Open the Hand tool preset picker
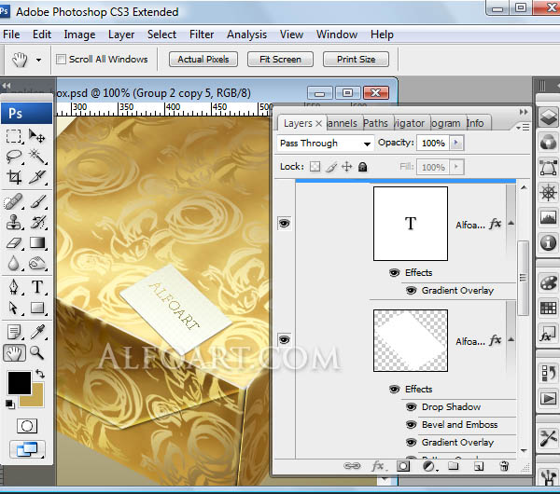Image resolution: width=560 pixels, height=494 pixels. coord(38,60)
